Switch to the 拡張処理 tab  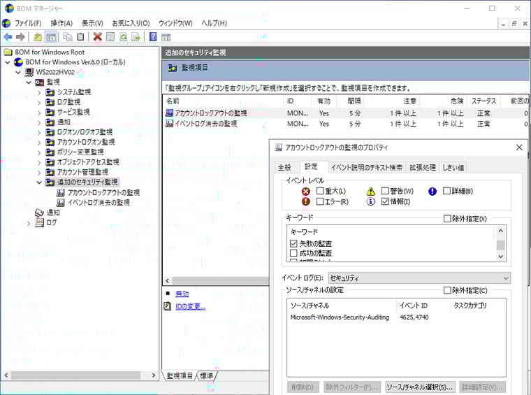pos(422,167)
